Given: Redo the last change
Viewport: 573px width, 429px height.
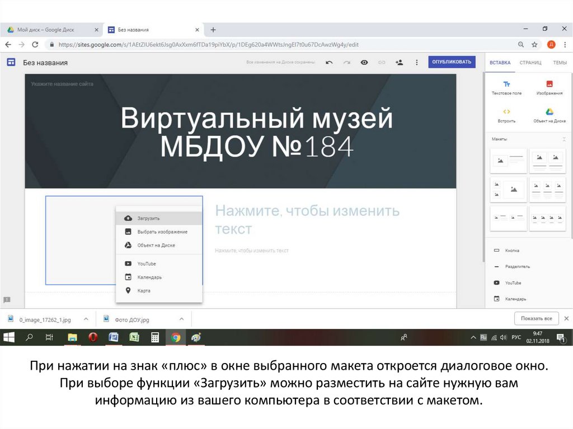Looking at the screenshot, I should pos(346,63).
